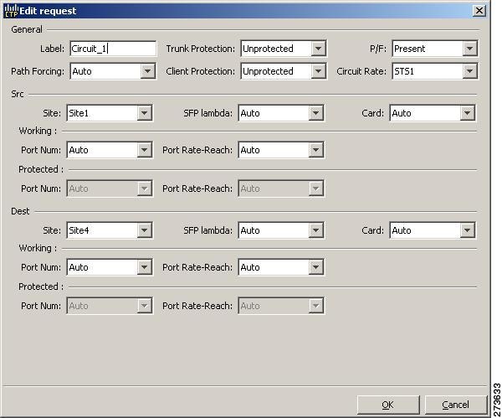Open the Src Site dropdown showing Site1
The image size is (502, 418).
click(x=110, y=113)
